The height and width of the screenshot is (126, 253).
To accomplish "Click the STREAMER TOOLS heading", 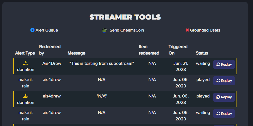I will coord(125,17).
